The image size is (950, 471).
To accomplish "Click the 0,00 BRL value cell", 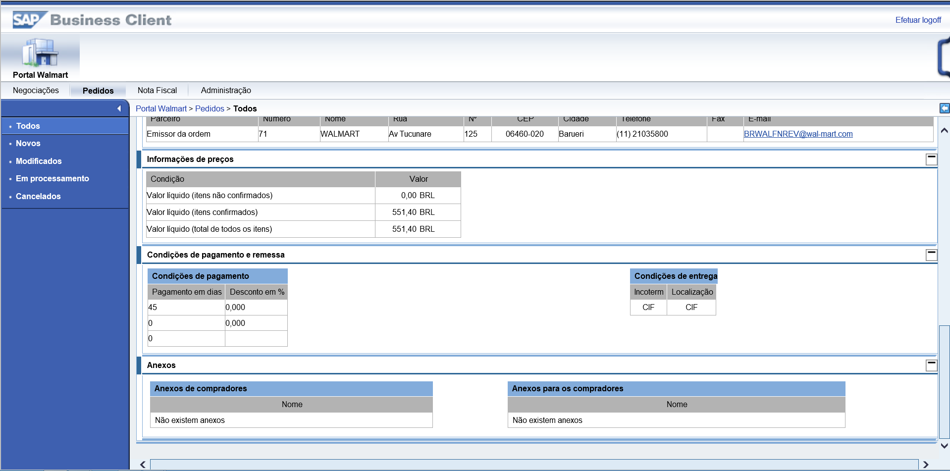I will (418, 195).
